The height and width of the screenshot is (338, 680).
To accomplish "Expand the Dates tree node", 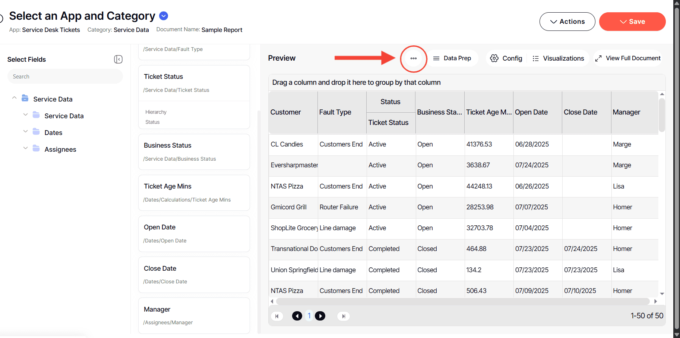I will pos(25,132).
